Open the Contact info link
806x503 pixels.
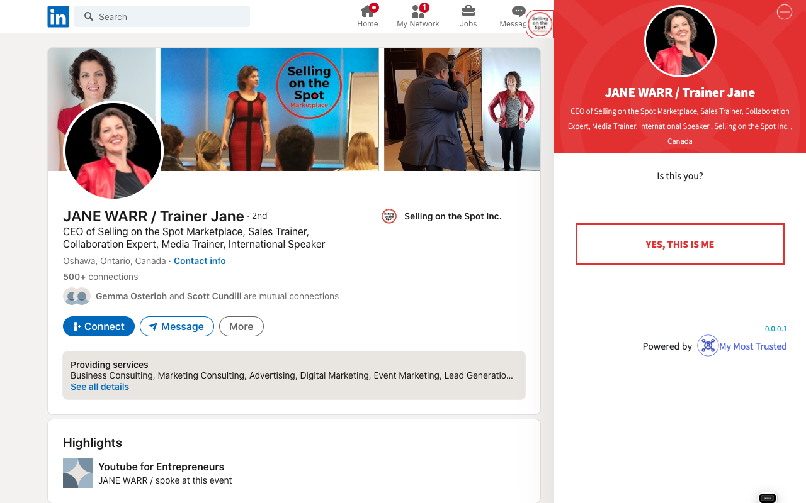[200, 261]
